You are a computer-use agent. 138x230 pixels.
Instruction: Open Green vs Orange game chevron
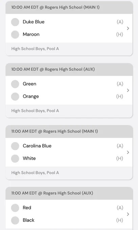128,90
